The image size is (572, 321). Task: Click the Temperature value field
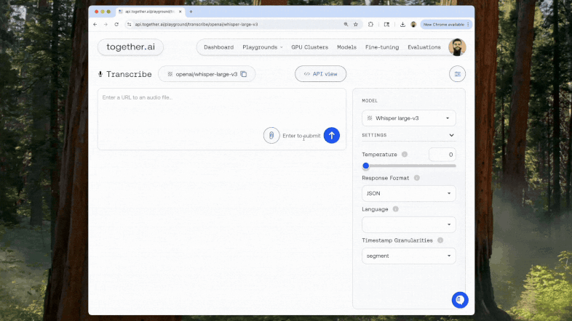(442, 155)
